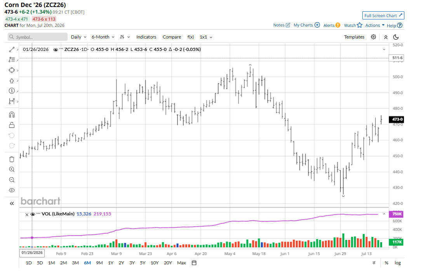Toggle ZCZ26 main plot visibility eye

click(x=56, y=49)
